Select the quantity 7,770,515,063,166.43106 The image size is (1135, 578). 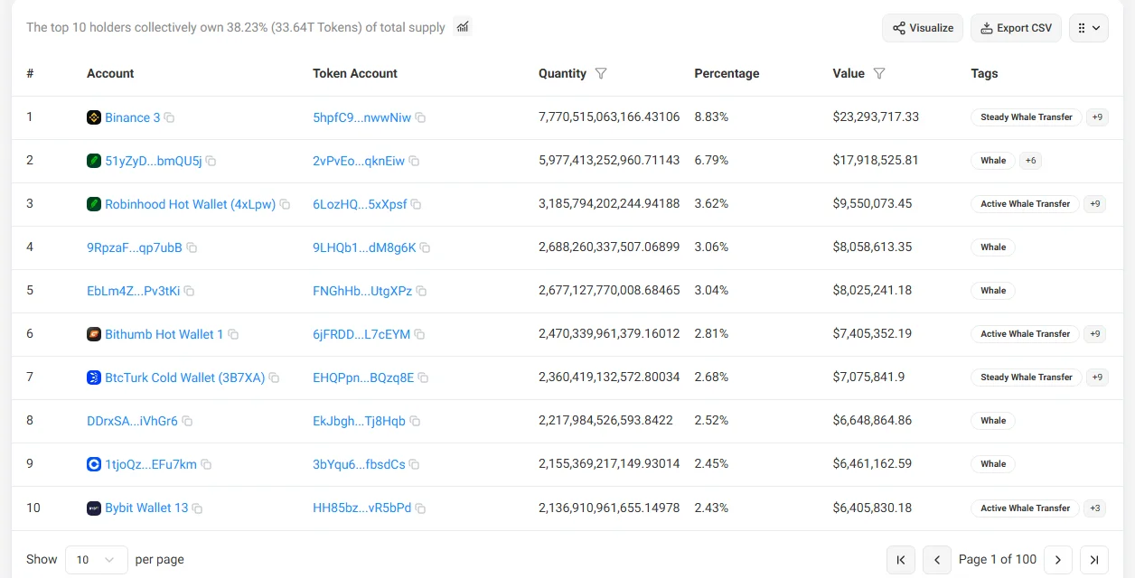tap(609, 117)
